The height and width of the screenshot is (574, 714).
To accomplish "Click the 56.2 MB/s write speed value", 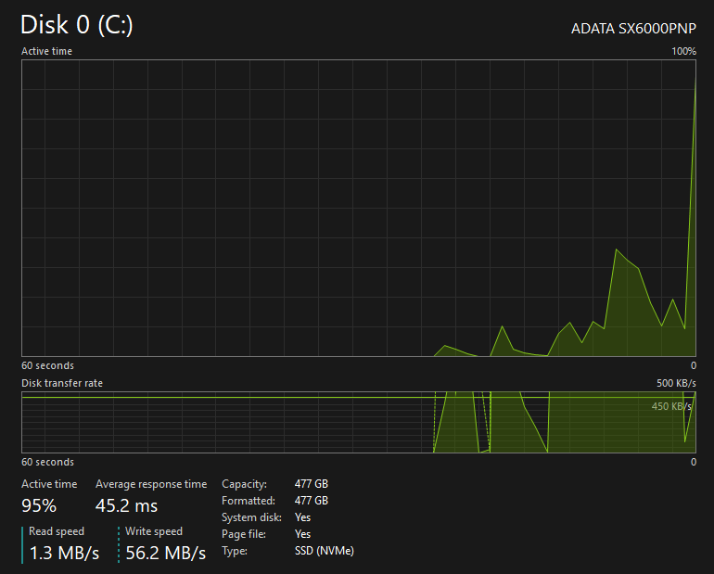I will 166,553.
